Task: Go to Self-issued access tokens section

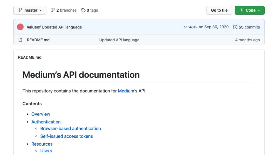Action: 66,136
